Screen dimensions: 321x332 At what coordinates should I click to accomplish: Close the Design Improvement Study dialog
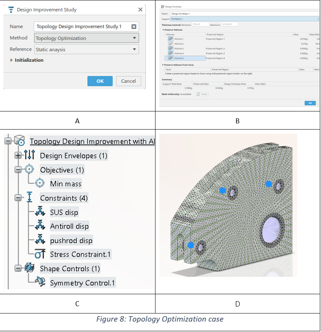click(140, 10)
